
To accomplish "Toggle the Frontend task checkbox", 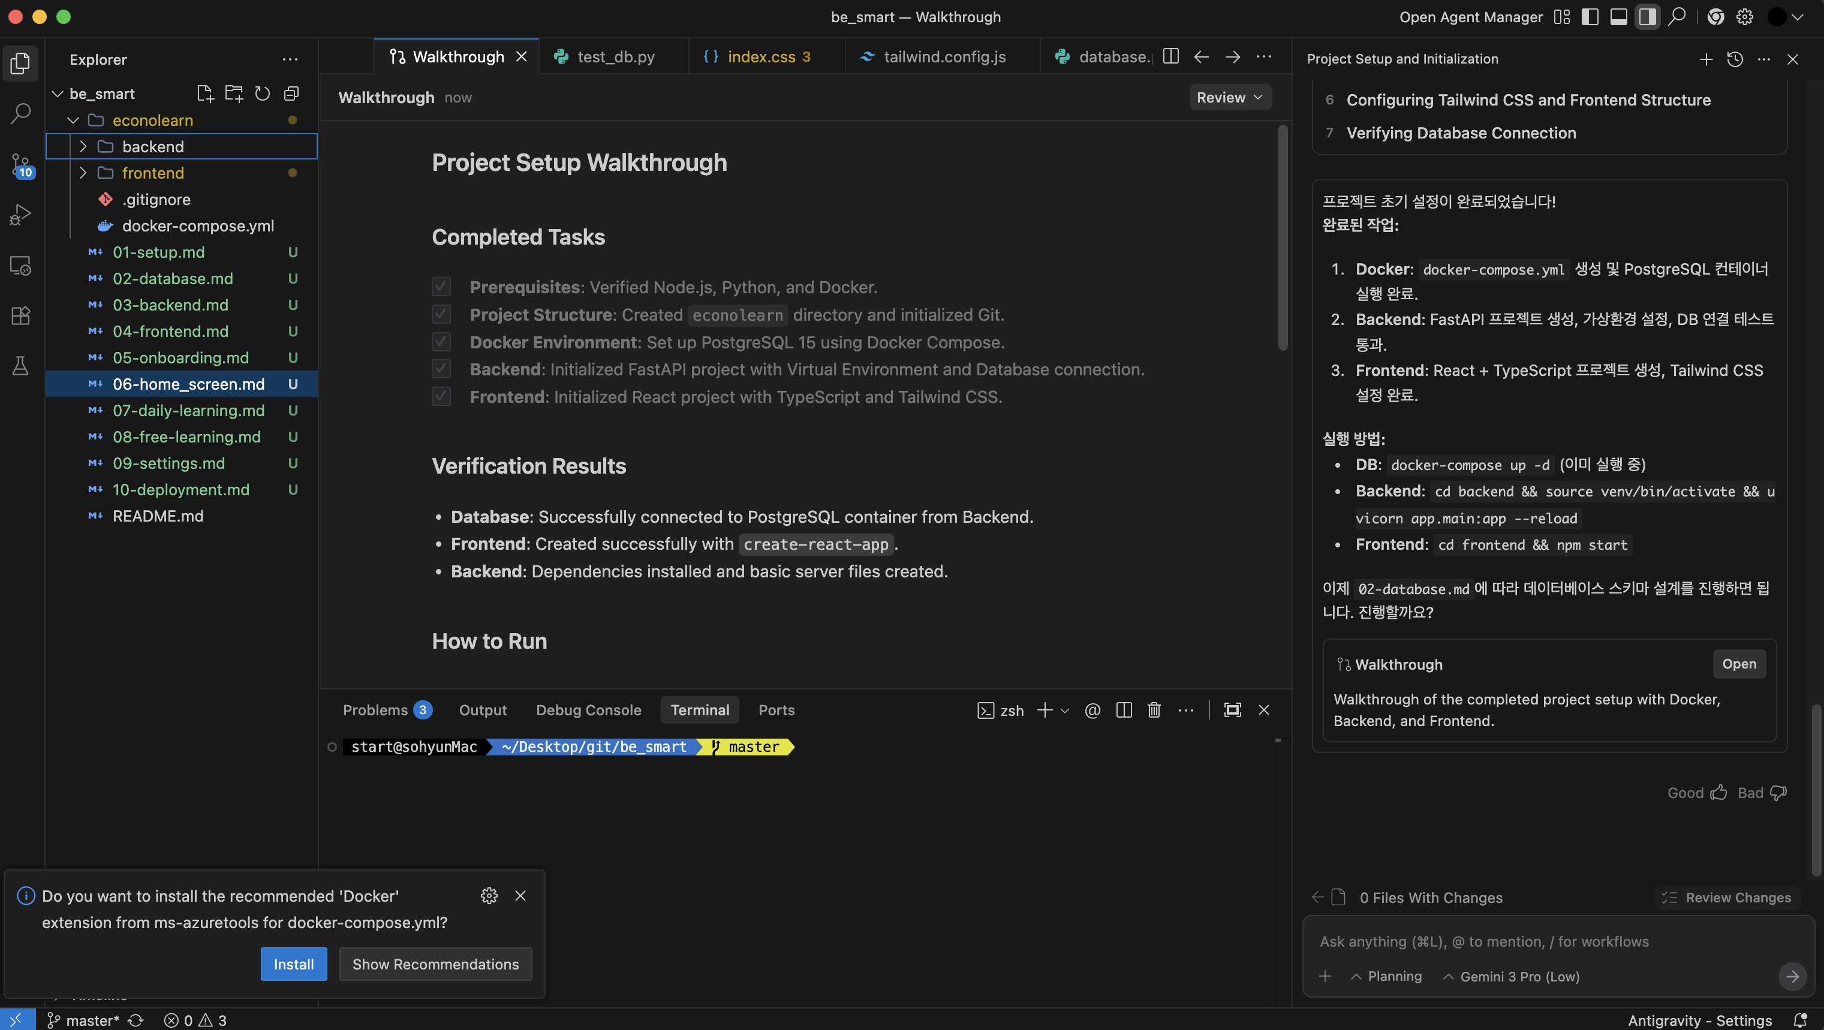I will pos(441,396).
